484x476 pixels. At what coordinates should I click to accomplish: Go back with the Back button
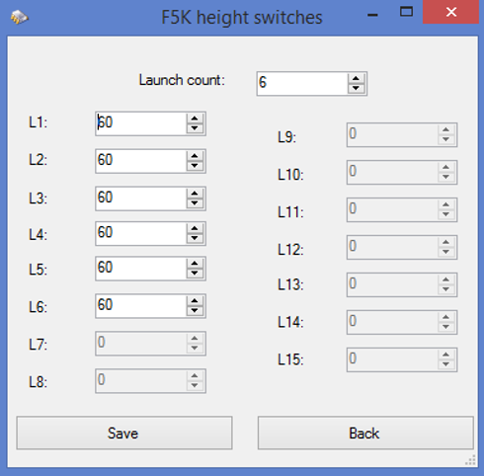(365, 433)
